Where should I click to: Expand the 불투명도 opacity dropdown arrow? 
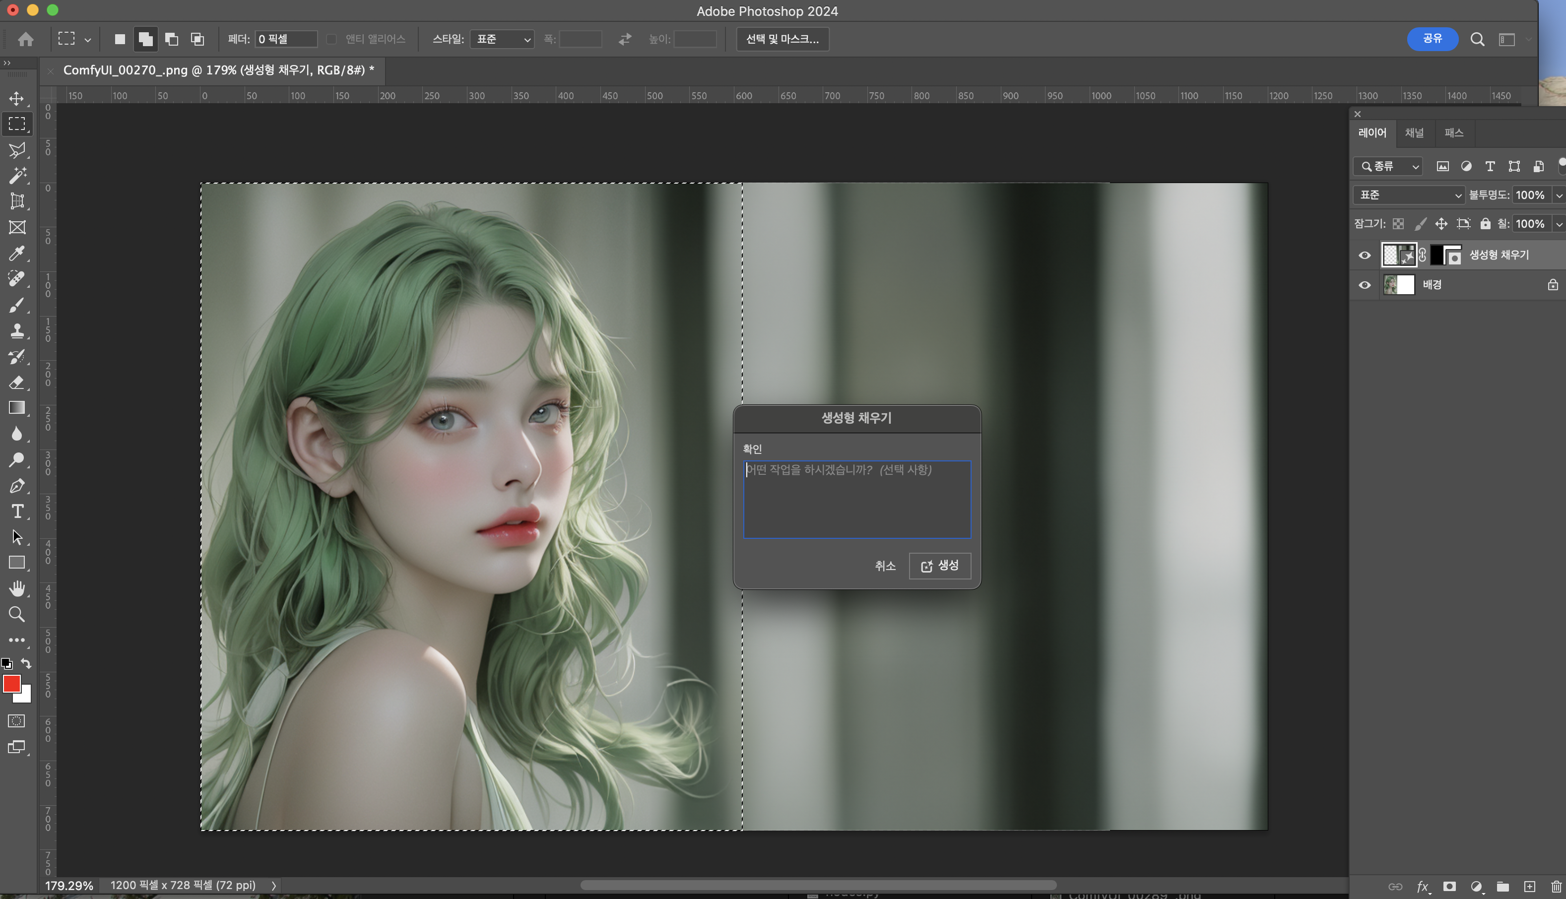[1559, 195]
